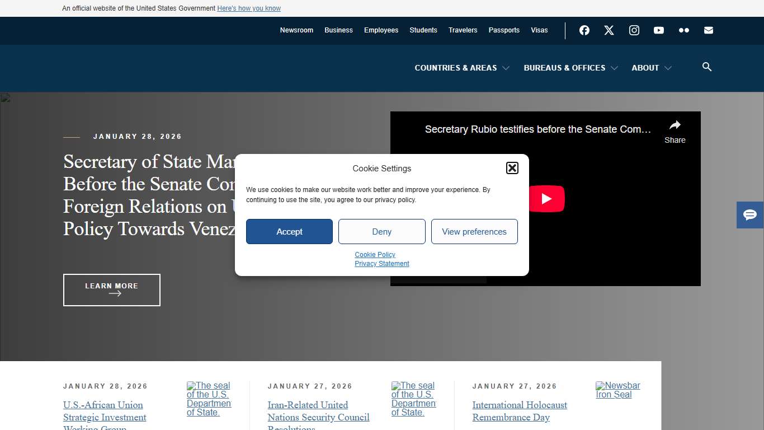
Task: Open the Privacy Statement link
Action: point(382,263)
